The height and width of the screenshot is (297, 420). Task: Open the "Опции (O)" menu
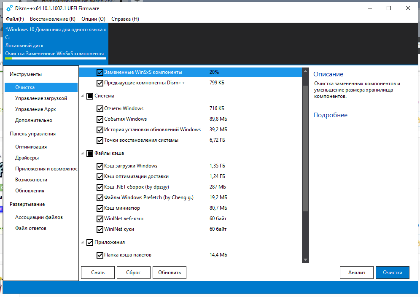click(x=93, y=19)
